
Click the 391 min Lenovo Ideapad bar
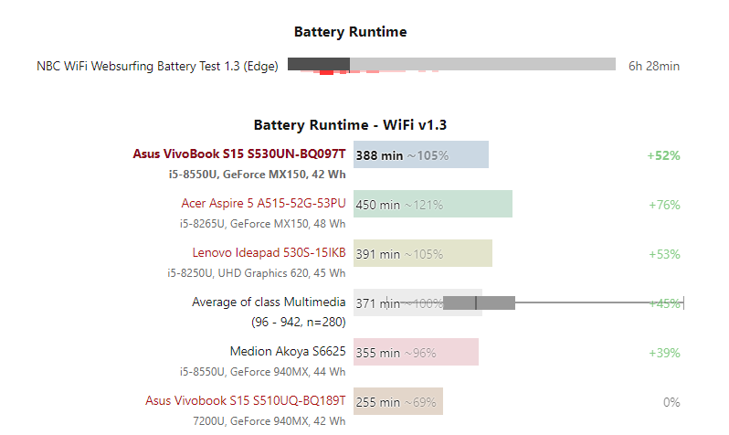click(x=423, y=253)
